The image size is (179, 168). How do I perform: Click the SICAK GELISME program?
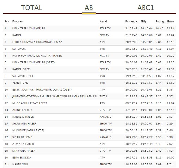pos(22,137)
